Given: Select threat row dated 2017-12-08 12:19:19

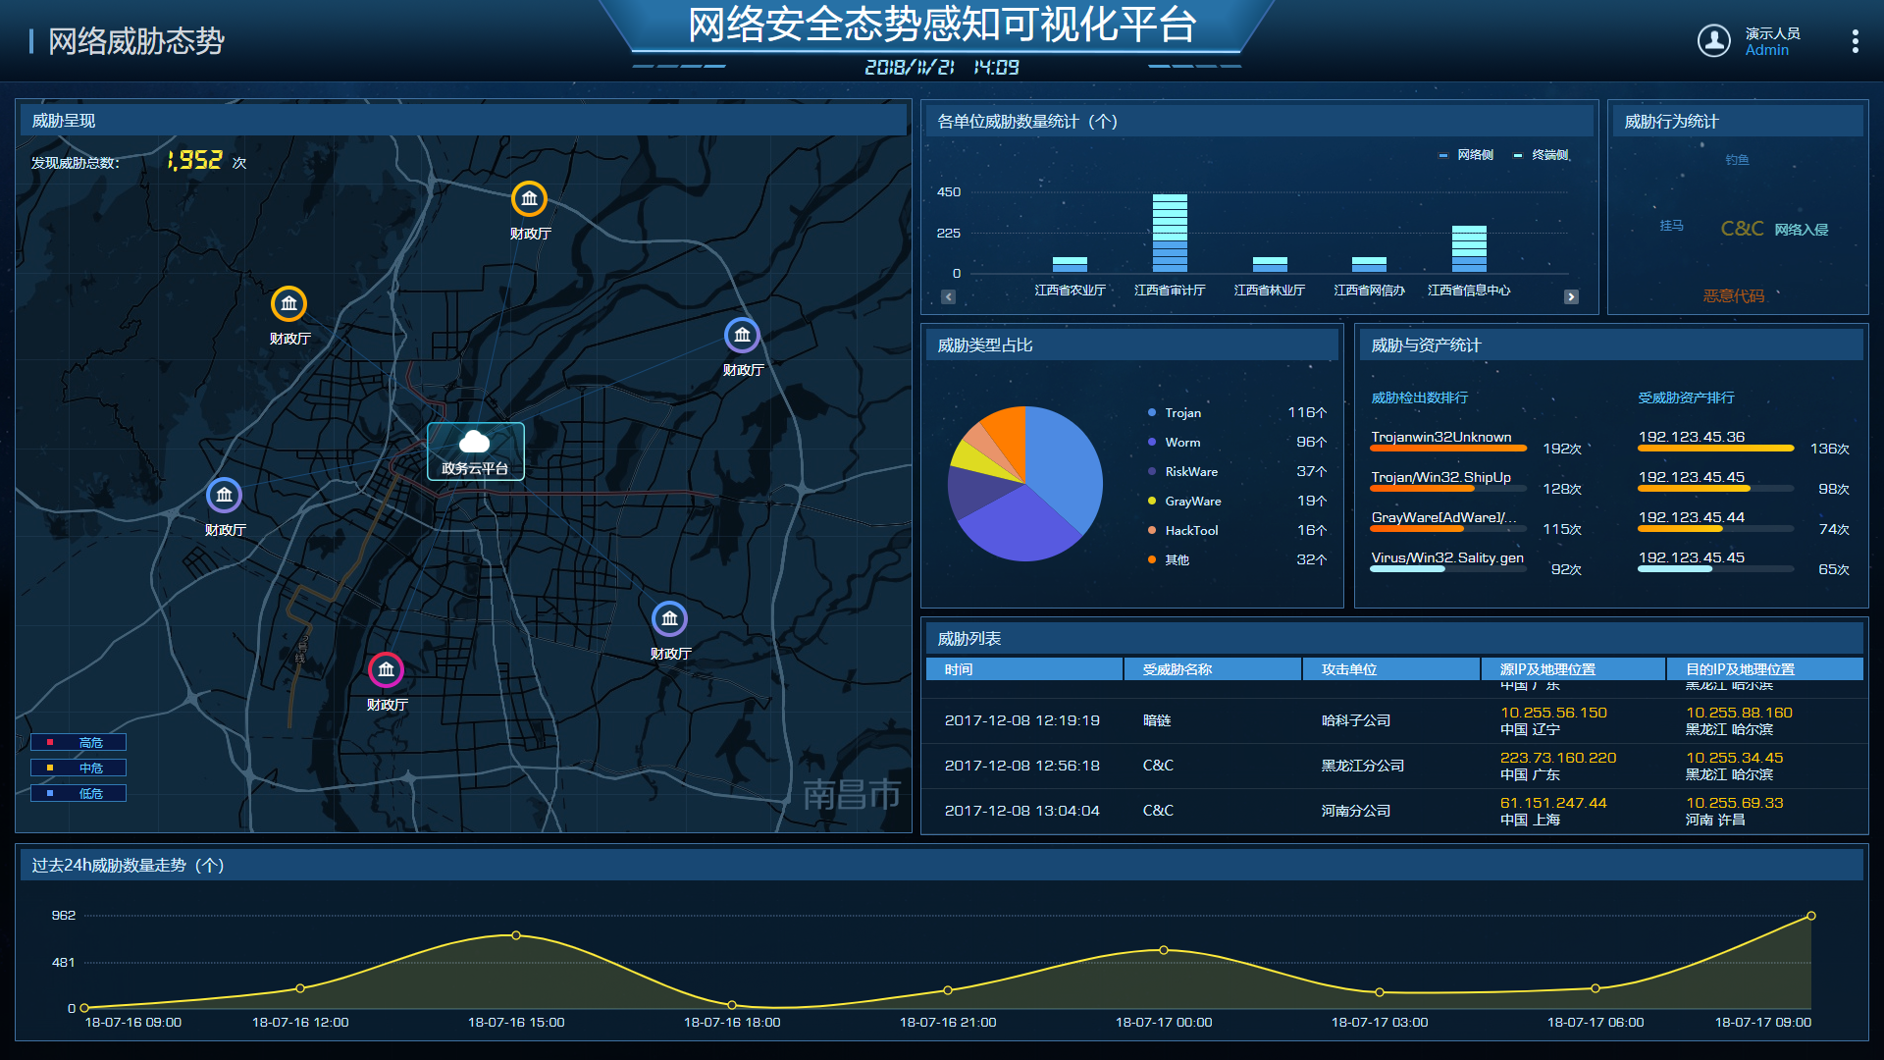Looking at the screenshot, I should pos(1393,721).
